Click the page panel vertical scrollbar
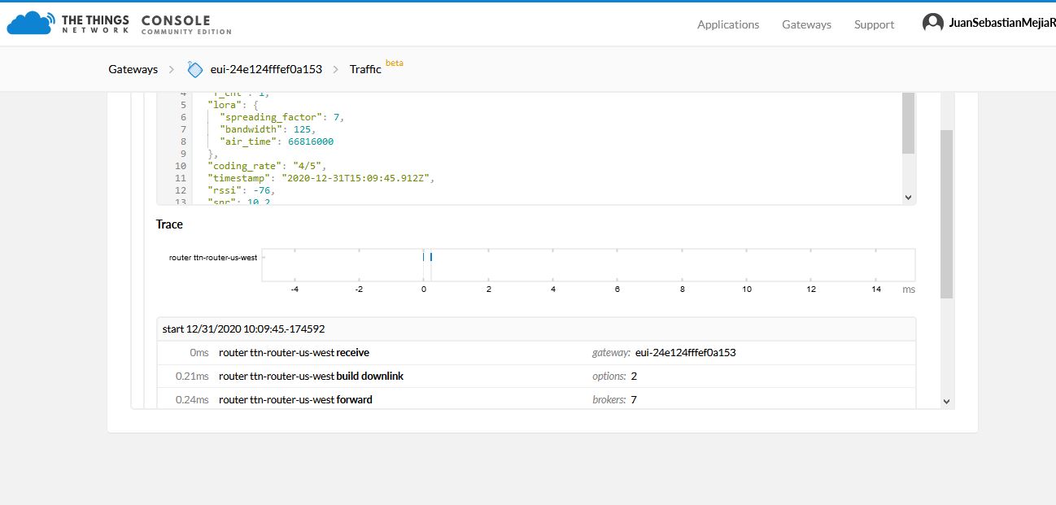This screenshot has height=505, width=1056. [x=946, y=214]
